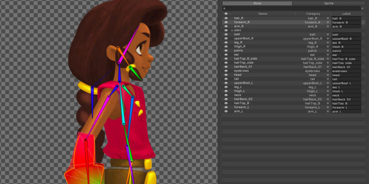Click the Category column header

[x=313, y=14]
